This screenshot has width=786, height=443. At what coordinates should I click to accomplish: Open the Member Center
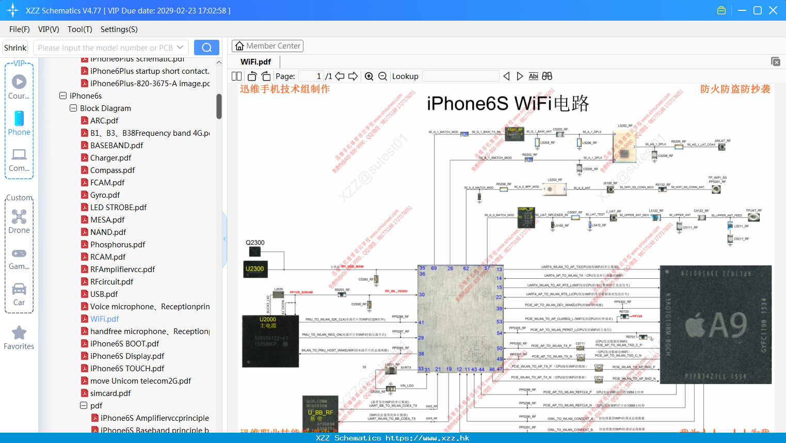tap(267, 46)
